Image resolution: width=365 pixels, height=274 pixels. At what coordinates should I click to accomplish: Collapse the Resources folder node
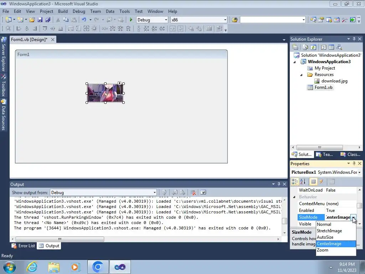point(302,75)
